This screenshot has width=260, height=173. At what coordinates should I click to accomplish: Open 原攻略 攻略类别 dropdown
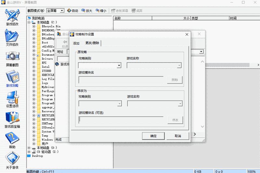point(119,65)
